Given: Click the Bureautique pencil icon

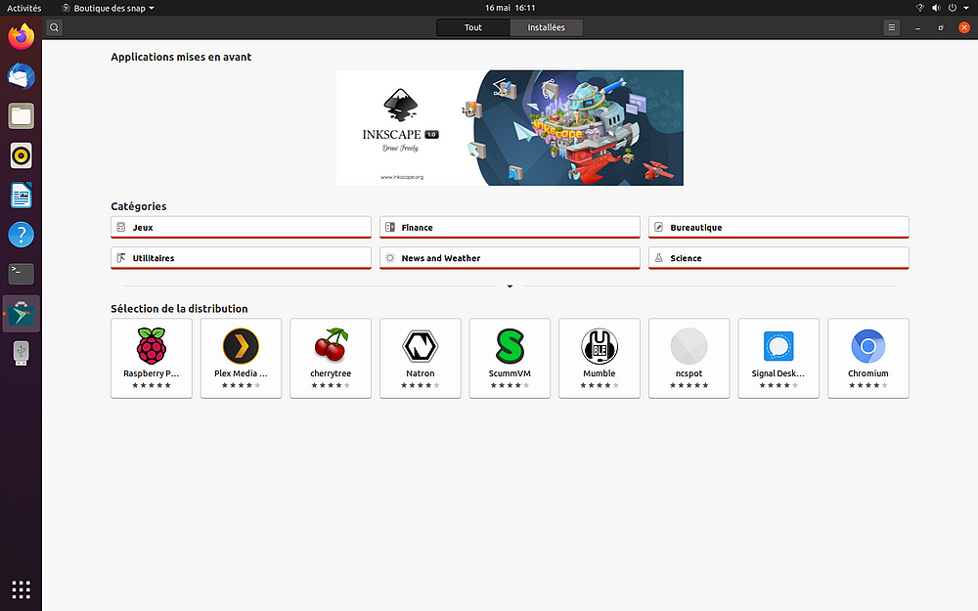Looking at the screenshot, I should (658, 228).
